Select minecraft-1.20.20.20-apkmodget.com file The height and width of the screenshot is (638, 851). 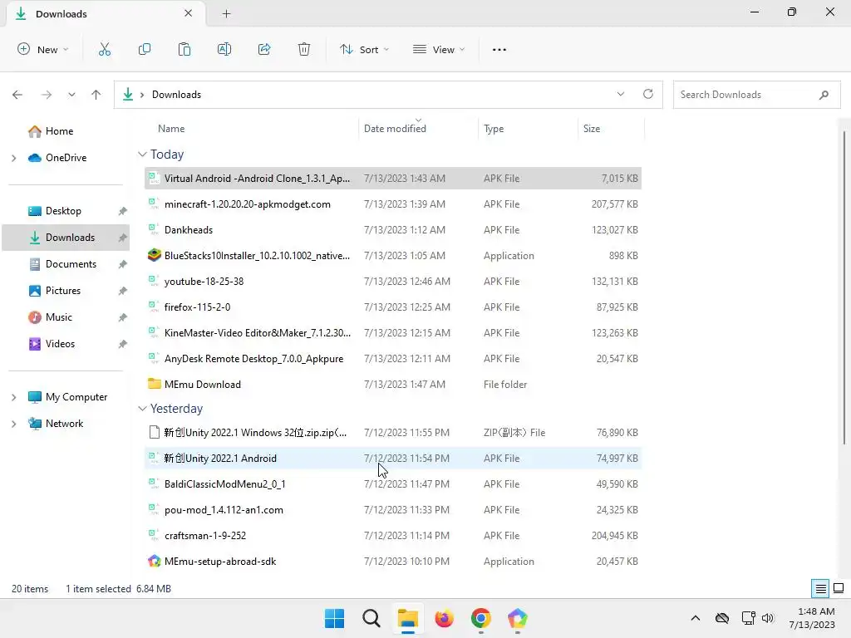pos(393,204)
